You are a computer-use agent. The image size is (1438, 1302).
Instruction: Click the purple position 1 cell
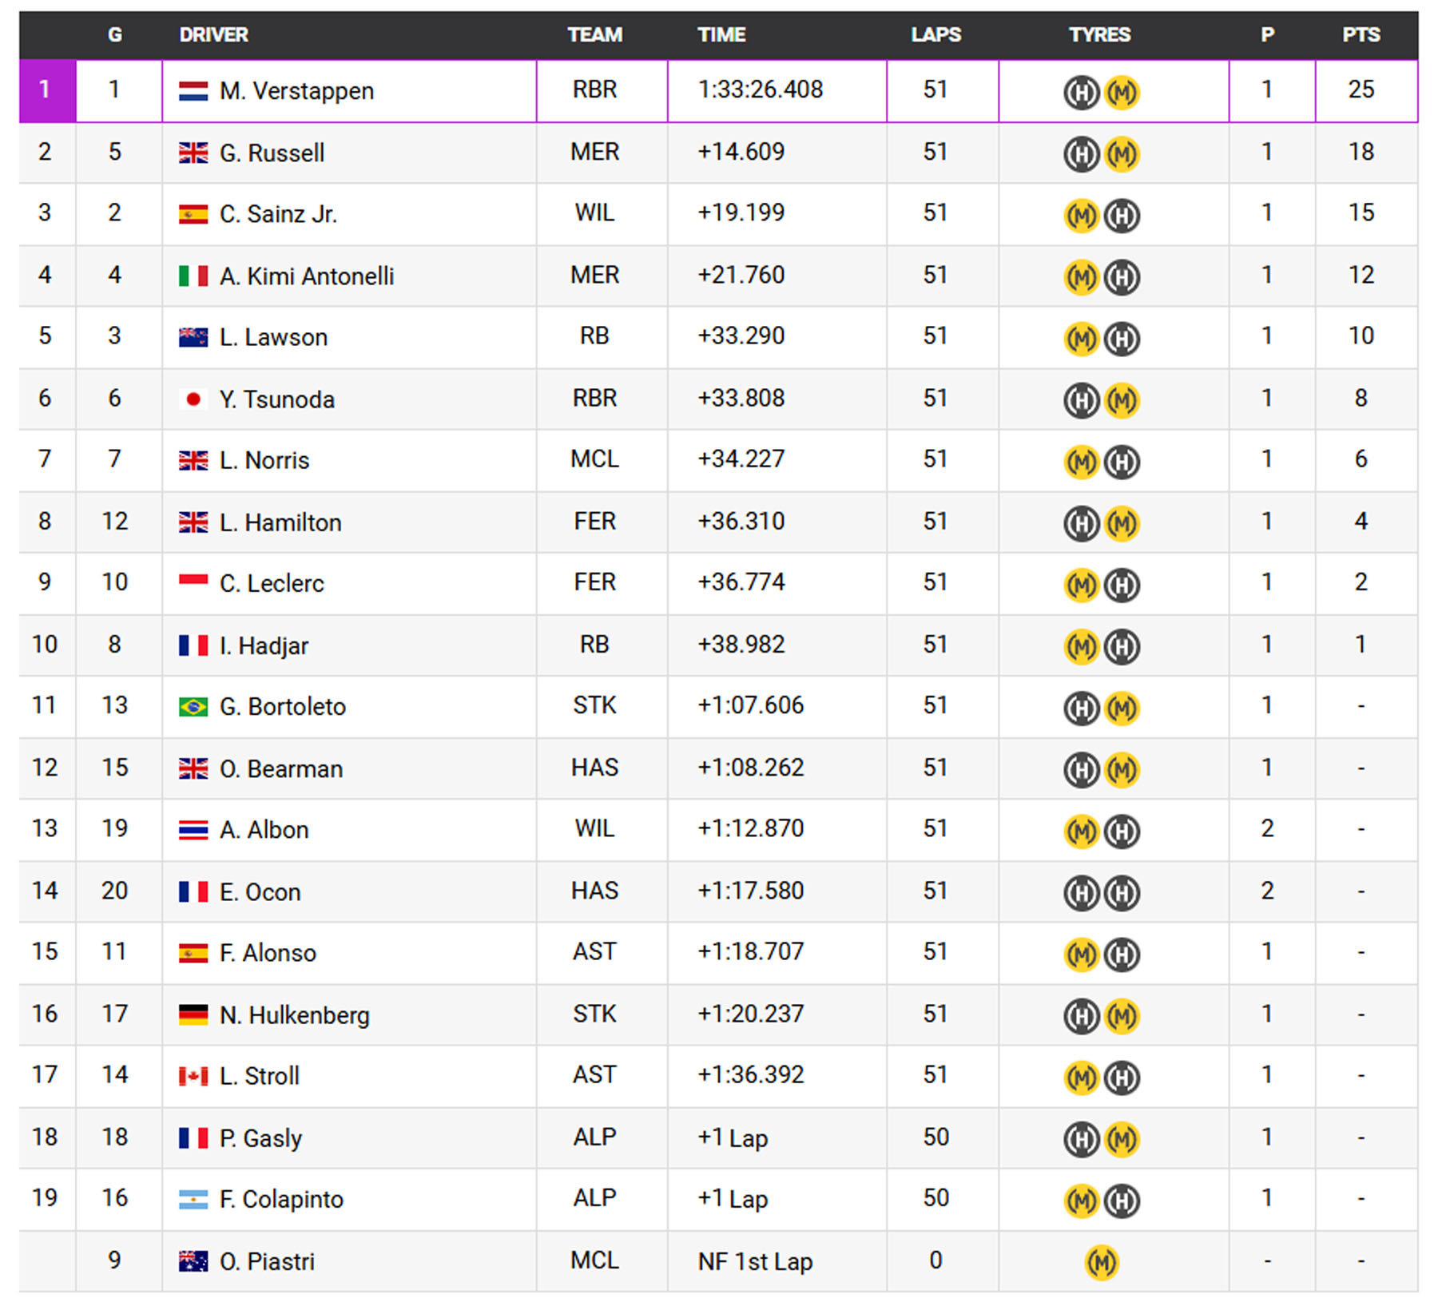coord(46,90)
